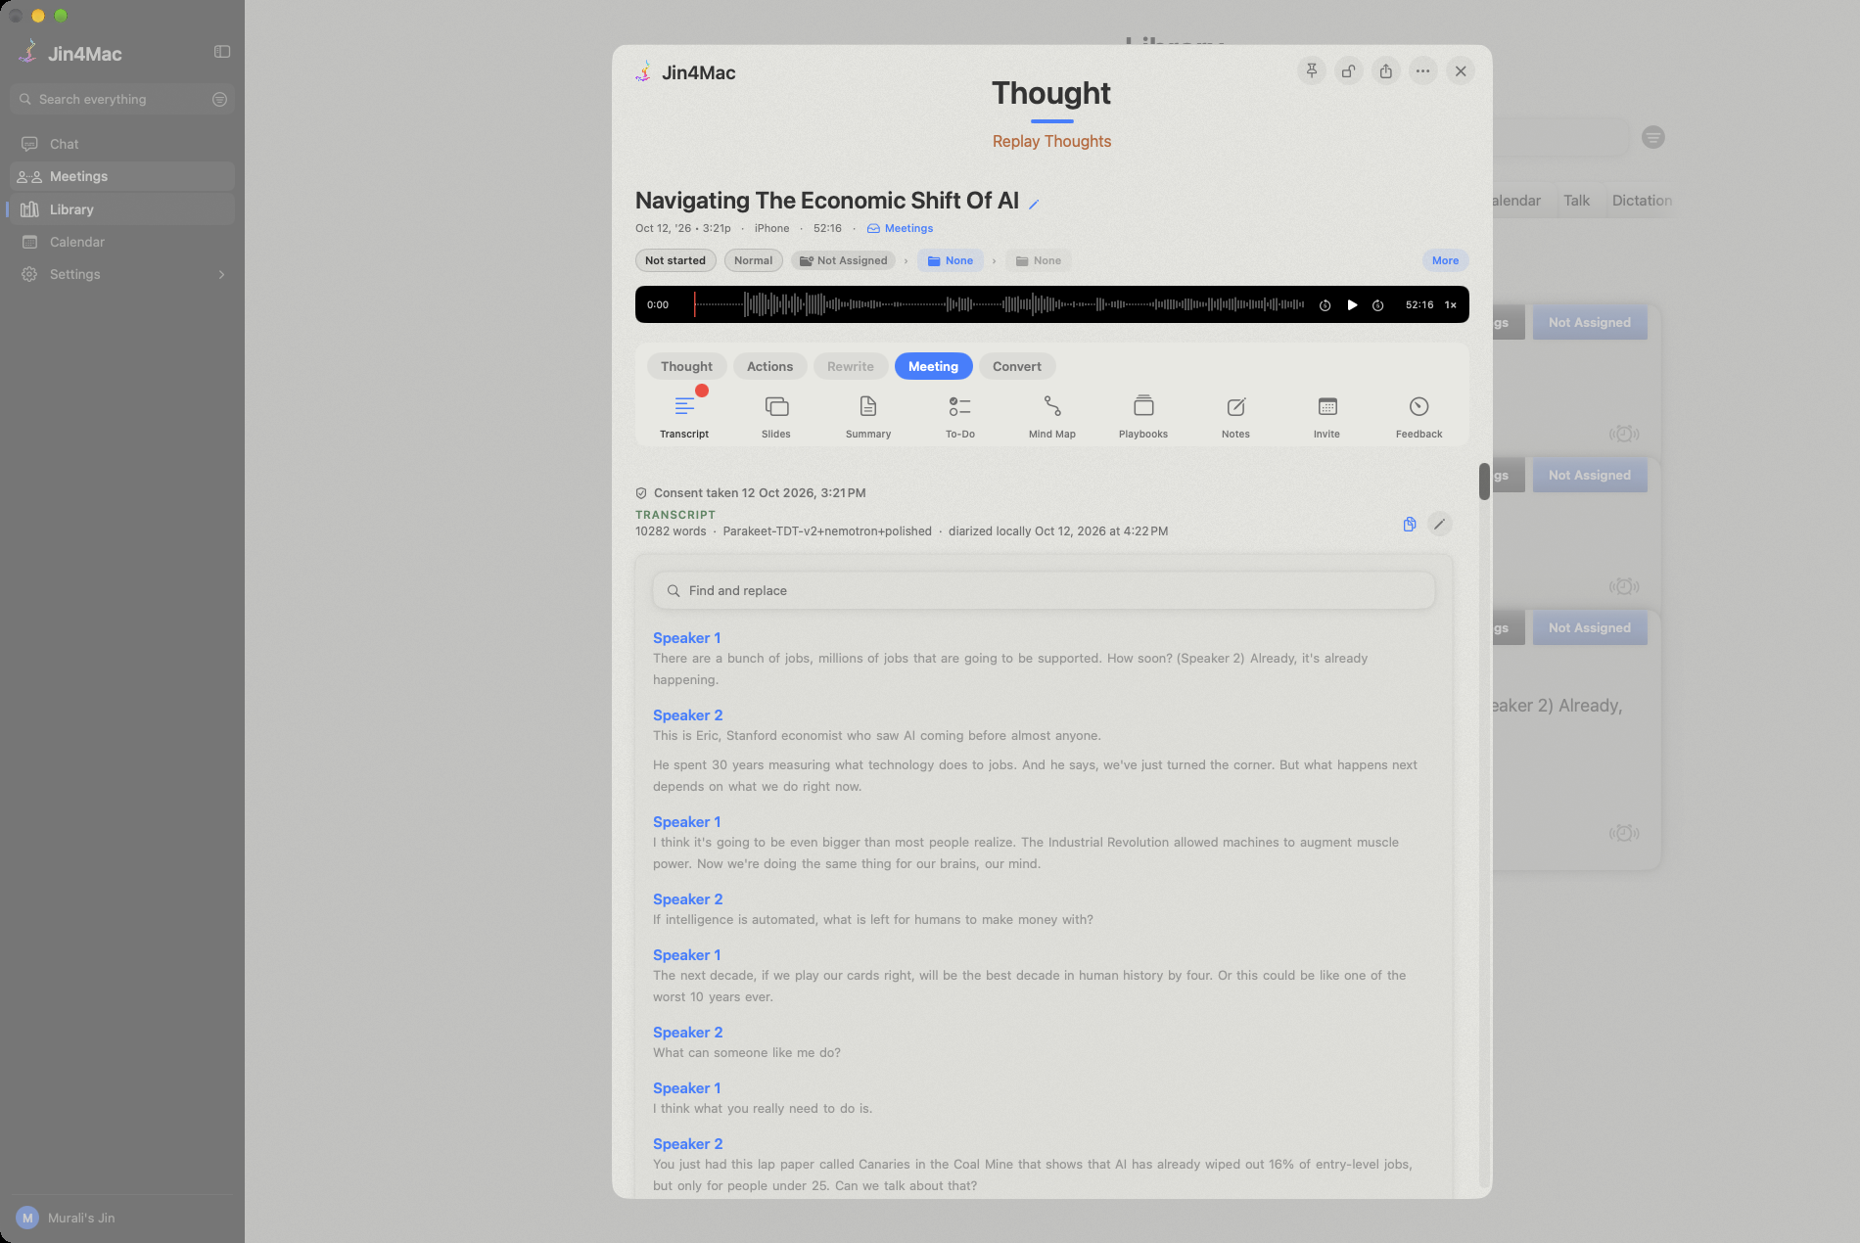Click the Find and replace field

tap(1044, 591)
